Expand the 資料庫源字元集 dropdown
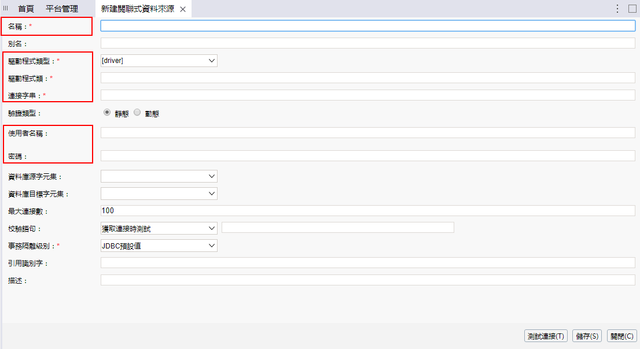Image resolution: width=640 pixels, height=349 pixels. (159, 176)
